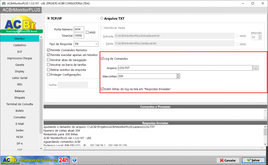This screenshot has width=268, height=165.
Task: Increase the Intervalo value with the up arrow
Action: click(x=260, y=36)
